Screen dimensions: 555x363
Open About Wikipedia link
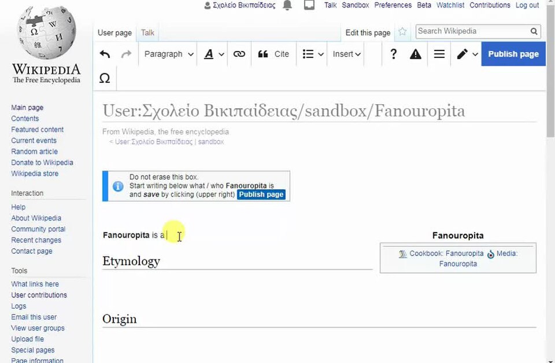tap(36, 218)
